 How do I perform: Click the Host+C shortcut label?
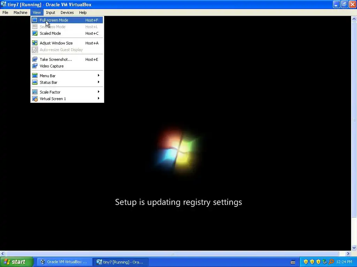[92, 33]
